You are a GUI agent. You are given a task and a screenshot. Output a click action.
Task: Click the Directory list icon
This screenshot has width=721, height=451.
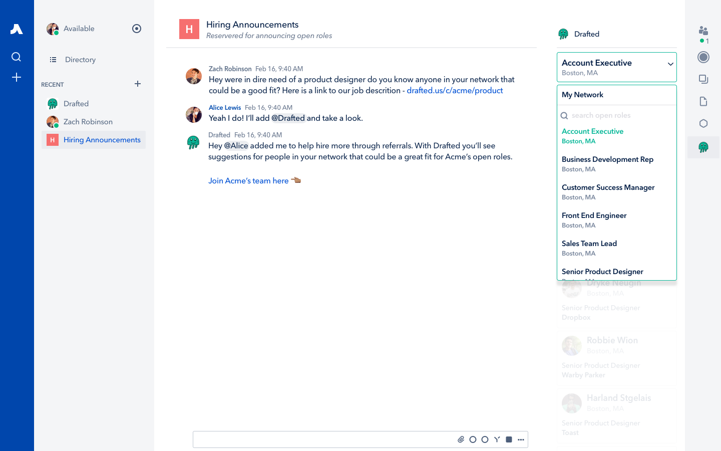pos(53,60)
